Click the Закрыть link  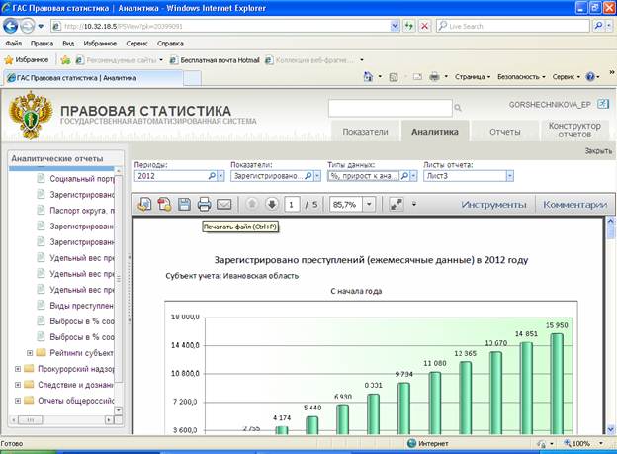(598, 150)
